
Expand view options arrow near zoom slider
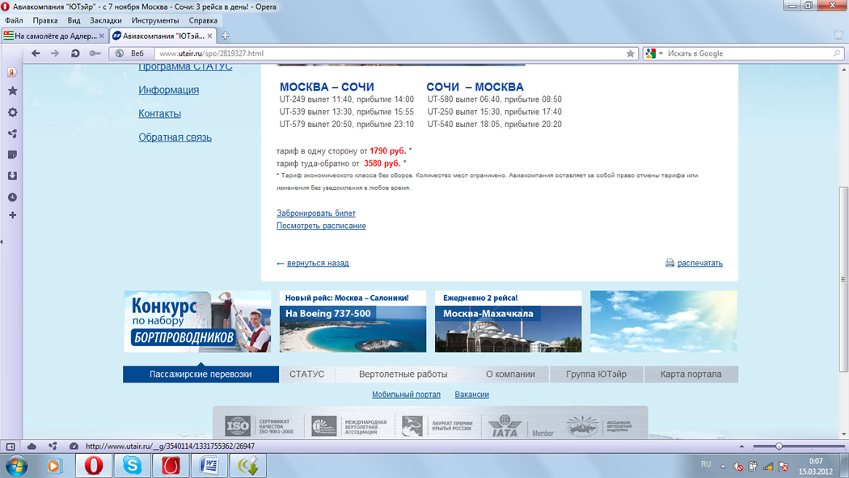tap(741, 446)
